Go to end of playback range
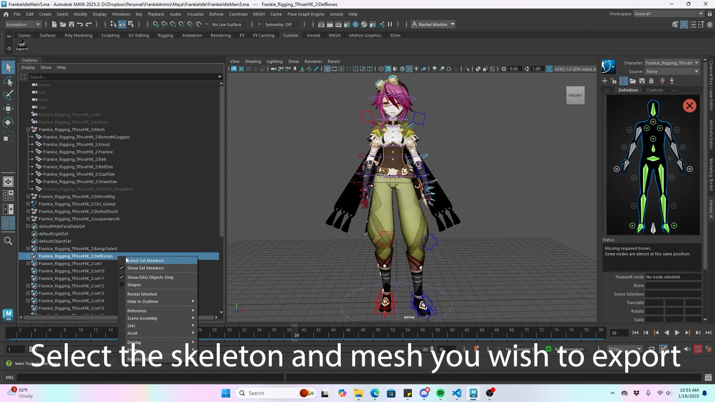 708,333
